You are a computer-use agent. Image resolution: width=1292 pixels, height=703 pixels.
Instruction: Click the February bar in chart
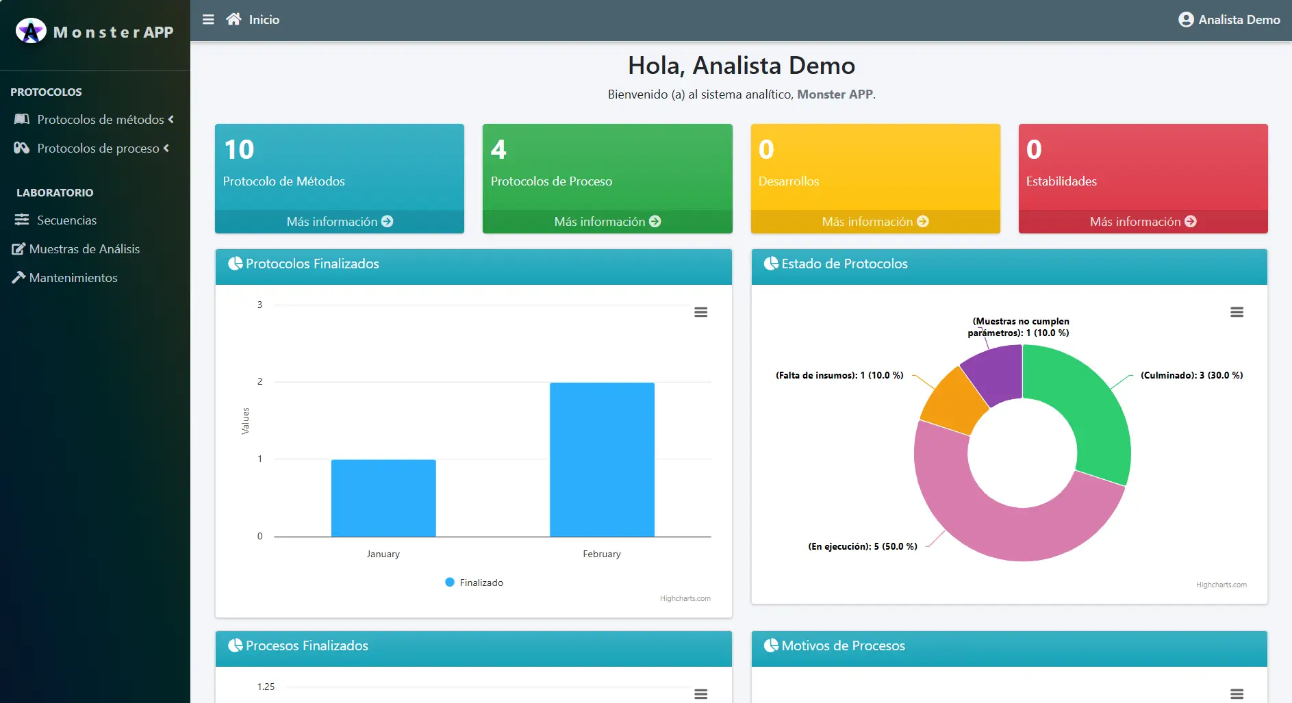point(602,459)
